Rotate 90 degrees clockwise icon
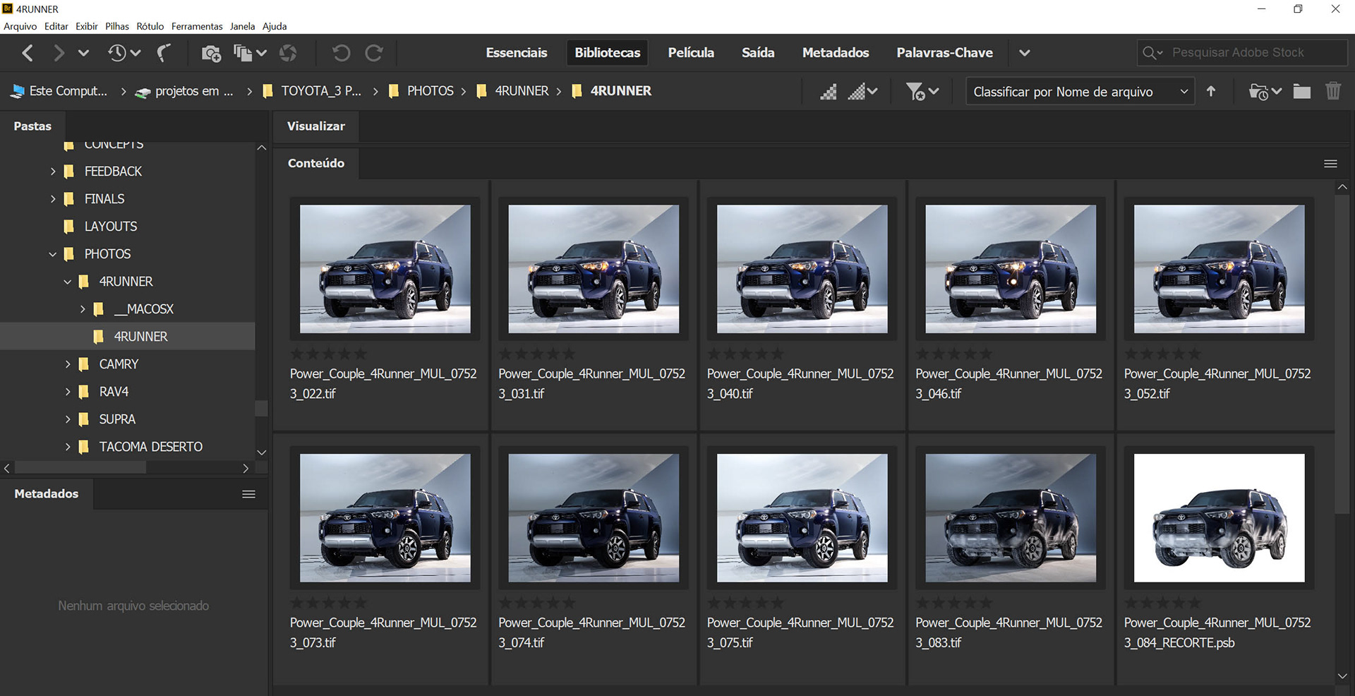 [374, 53]
